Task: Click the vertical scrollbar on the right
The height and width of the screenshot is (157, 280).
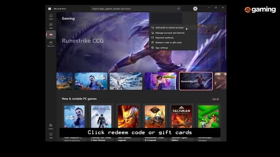Action: click(226, 37)
